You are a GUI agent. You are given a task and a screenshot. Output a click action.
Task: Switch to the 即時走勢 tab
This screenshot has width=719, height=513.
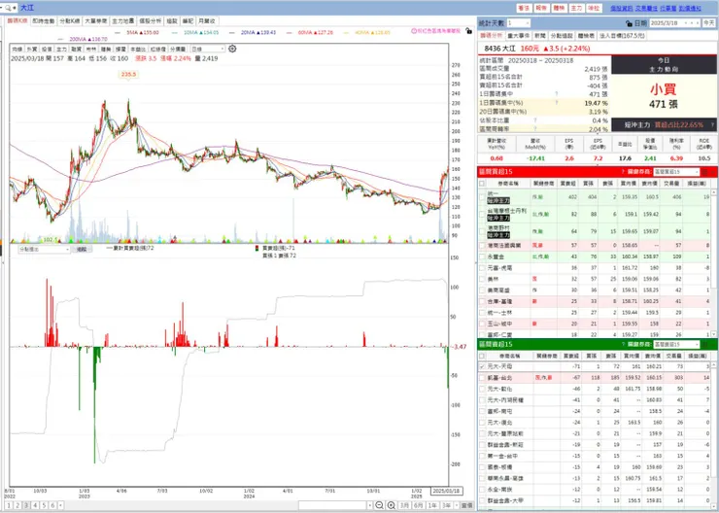(x=43, y=21)
